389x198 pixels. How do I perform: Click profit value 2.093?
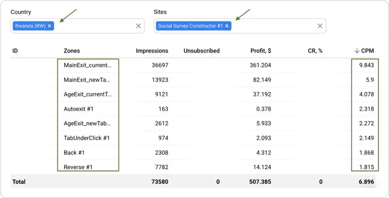pos(264,138)
